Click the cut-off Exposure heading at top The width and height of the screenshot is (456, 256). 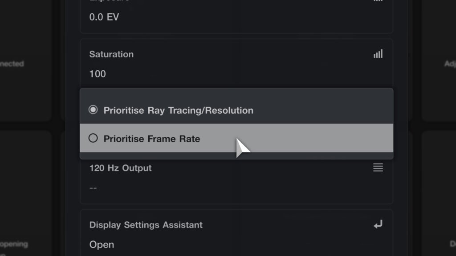tap(109, 1)
